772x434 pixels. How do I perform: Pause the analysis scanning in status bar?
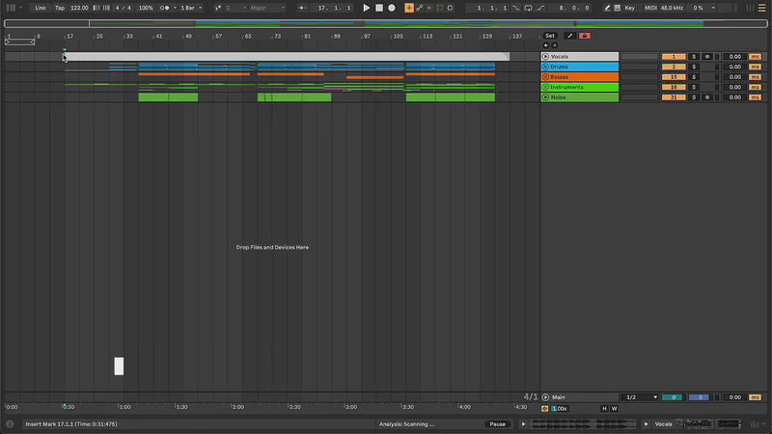pos(497,424)
